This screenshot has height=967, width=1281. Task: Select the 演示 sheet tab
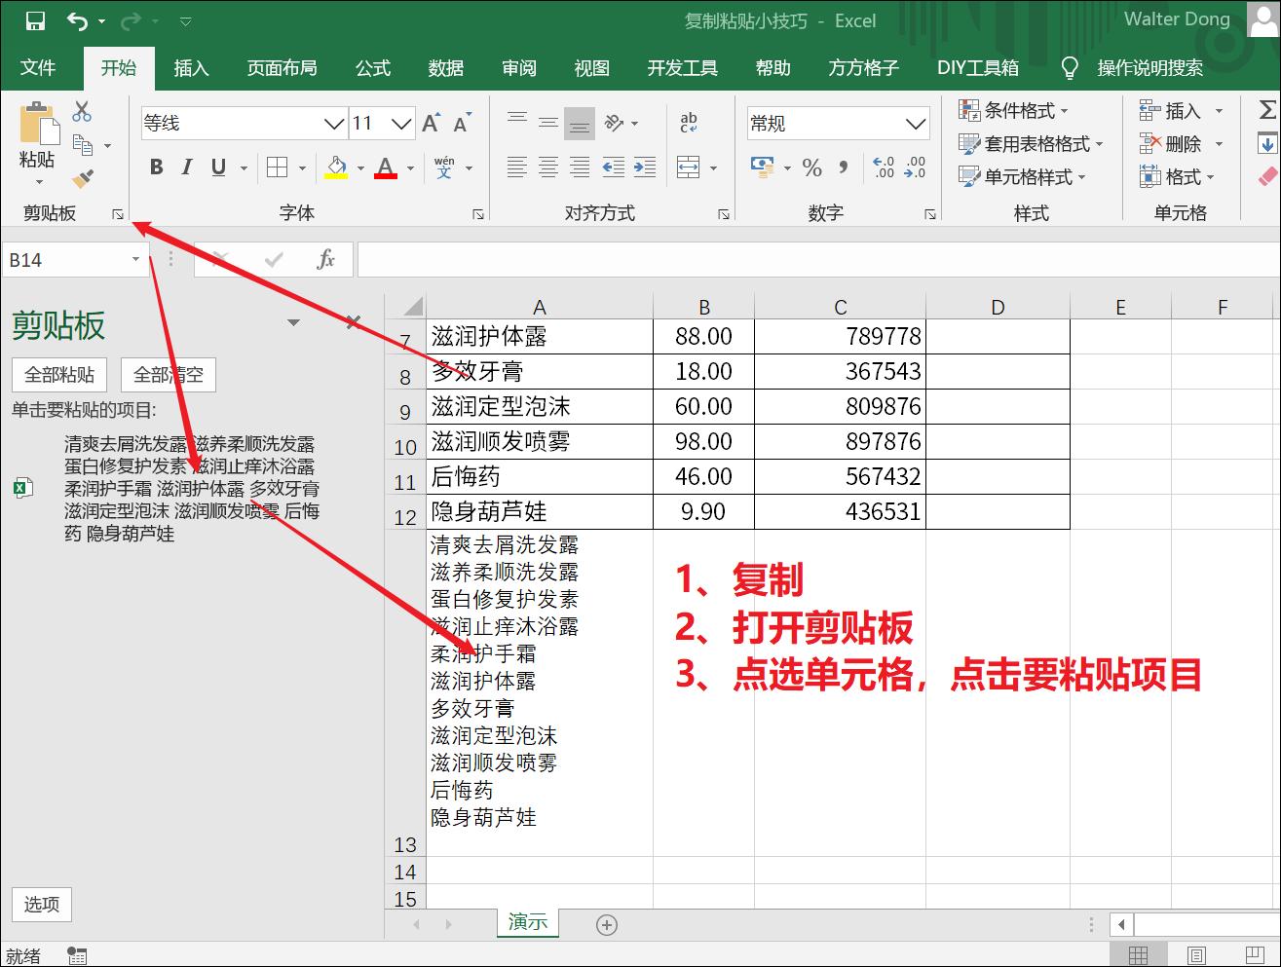point(526,923)
